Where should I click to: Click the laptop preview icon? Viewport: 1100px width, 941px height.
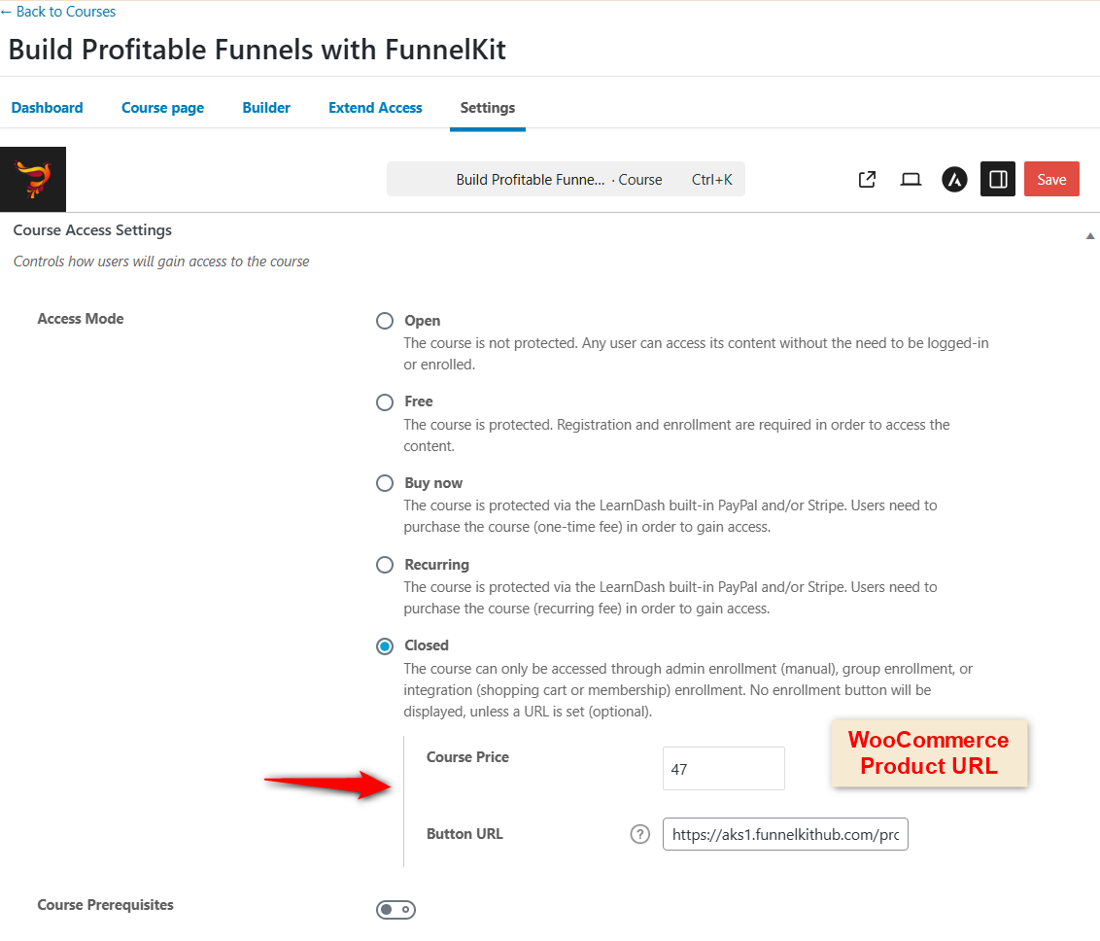click(x=911, y=179)
